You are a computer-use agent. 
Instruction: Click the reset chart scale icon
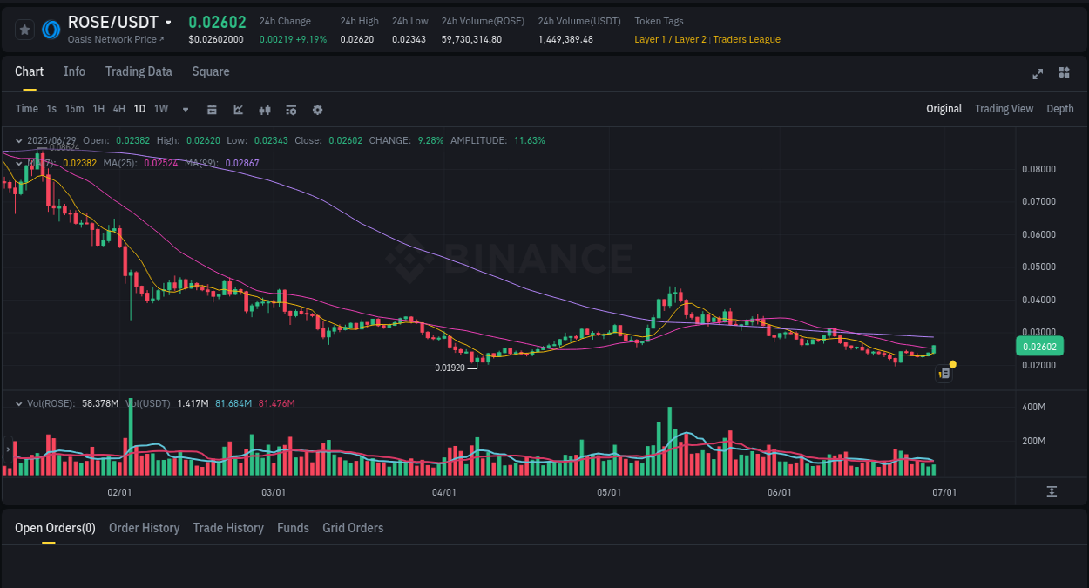click(x=1052, y=492)
